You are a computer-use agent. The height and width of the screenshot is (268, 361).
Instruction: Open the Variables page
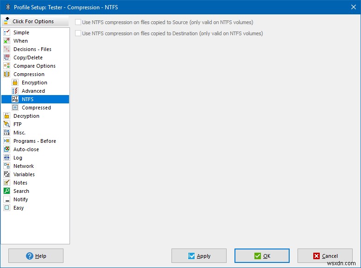click(x=24, y=174)
